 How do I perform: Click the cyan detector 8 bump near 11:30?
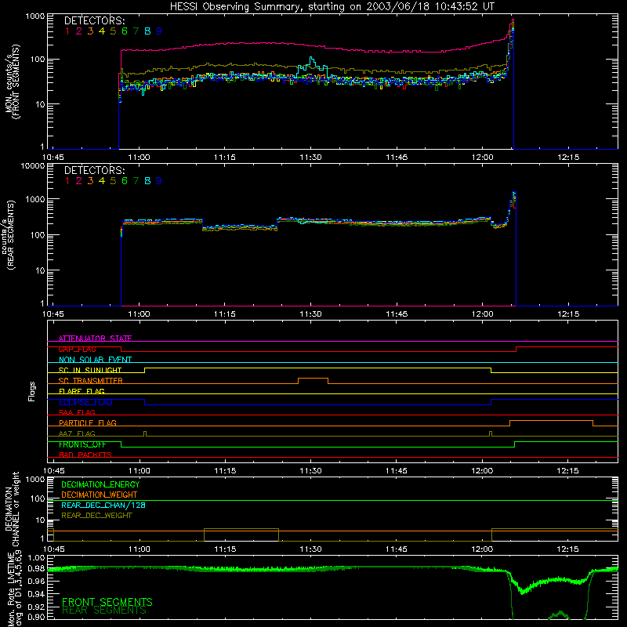point(312,67)
